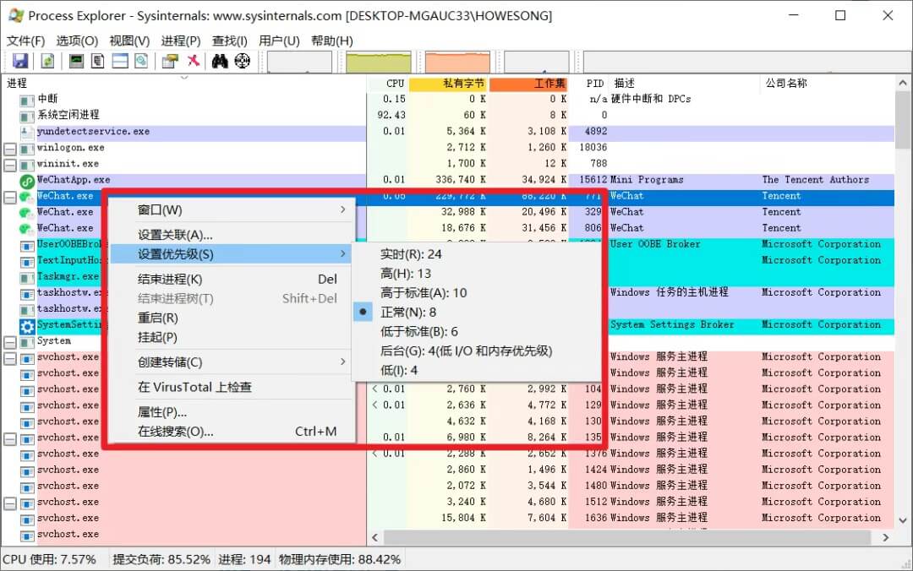Click the WeChatApp.exe green process icon
The height and width of the screenshot is (571, 913).
(27, 180)
